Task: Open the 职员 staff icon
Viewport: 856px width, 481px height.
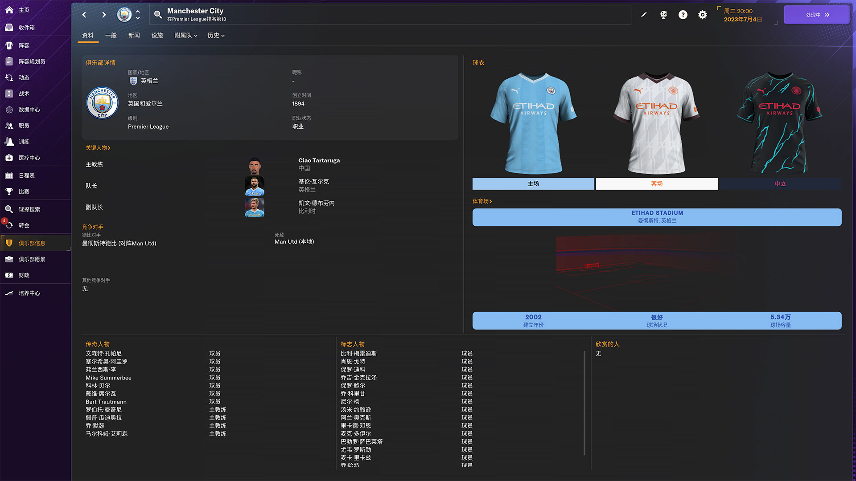Action: [9, 126]
